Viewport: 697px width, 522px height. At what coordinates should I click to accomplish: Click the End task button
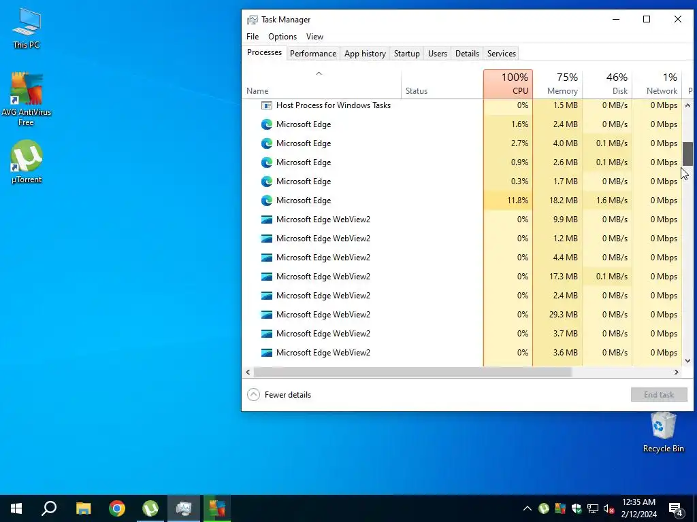coord(659,395)
